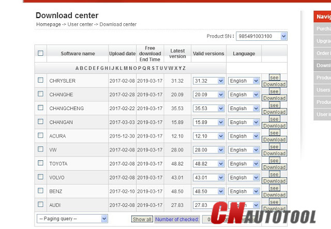Click see button for AUDI

(x=275, y=202)
